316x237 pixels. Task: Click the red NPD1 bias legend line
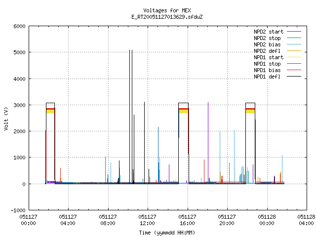(x=294, y=70)
